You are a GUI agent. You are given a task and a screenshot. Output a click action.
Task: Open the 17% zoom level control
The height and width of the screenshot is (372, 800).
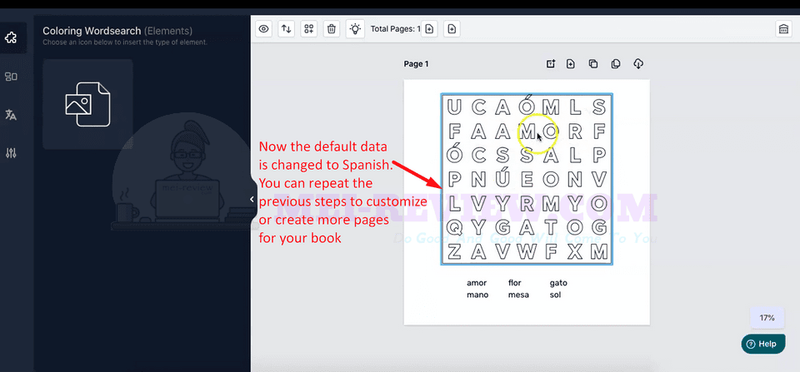point(767,318)
